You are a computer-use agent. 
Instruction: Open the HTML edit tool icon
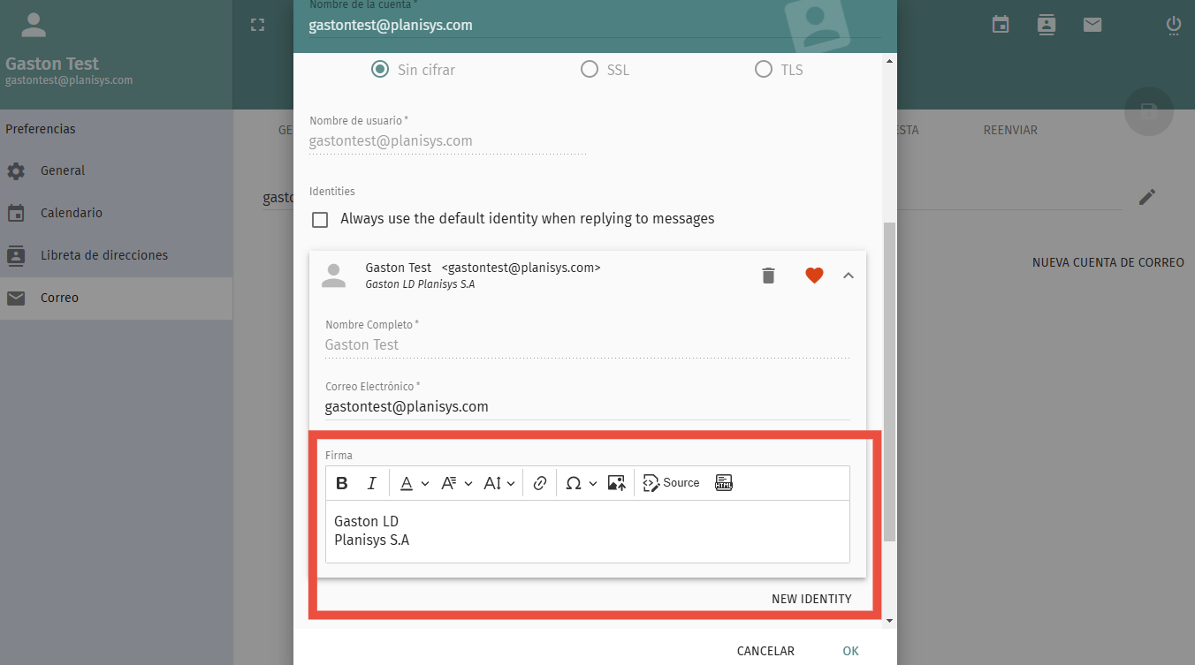(x=724, y=483)
